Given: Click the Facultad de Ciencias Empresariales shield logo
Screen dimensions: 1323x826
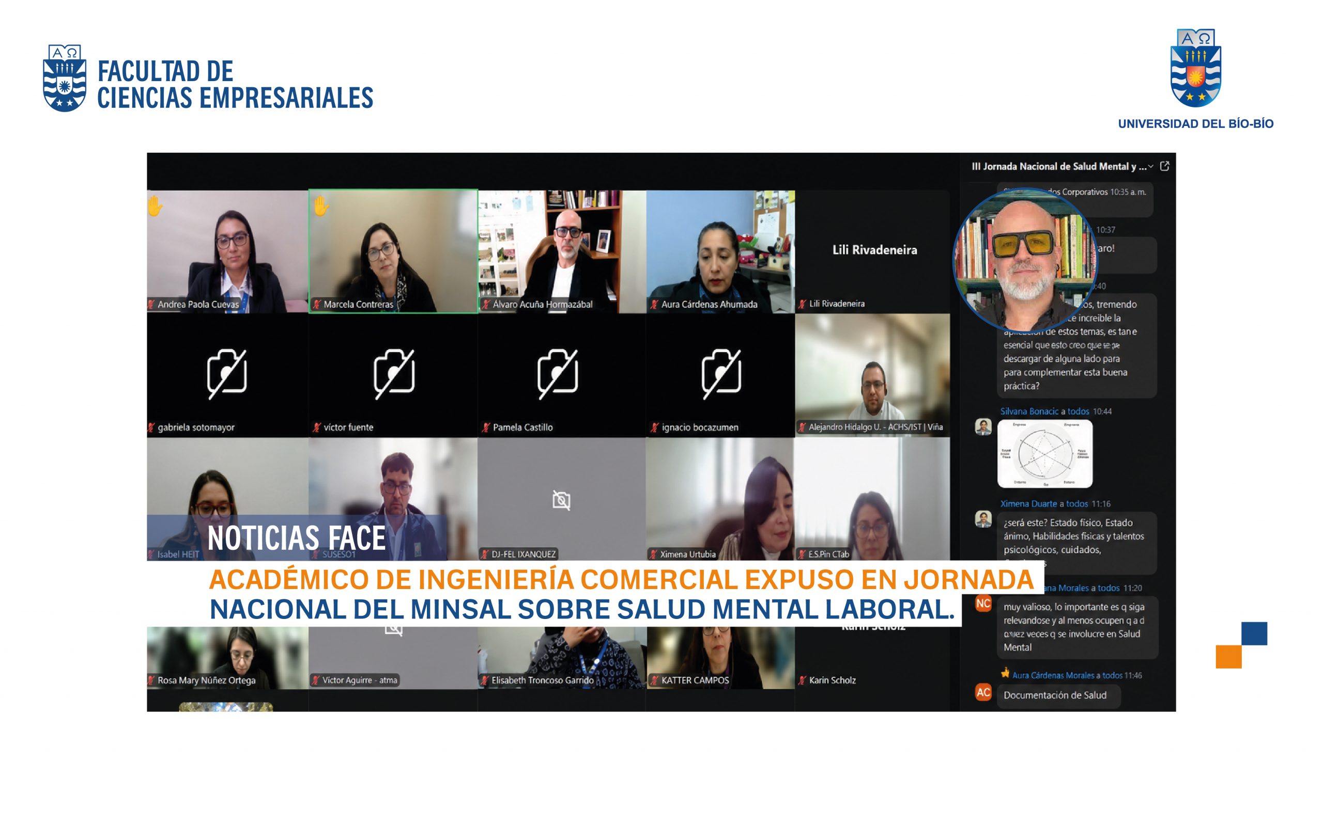Looking at the screenshot, I should (x=65, y=78).
